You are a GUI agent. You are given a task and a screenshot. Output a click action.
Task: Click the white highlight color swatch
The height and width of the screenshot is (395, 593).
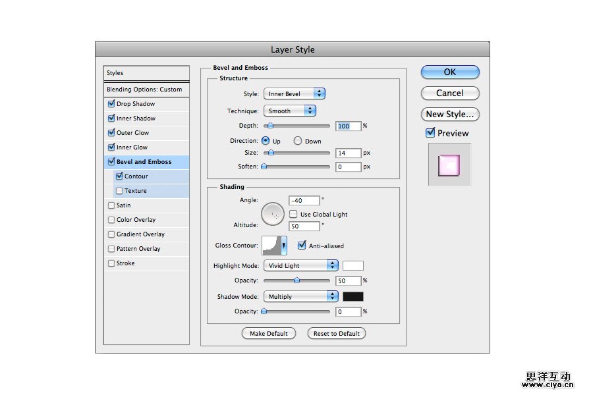click(x=353, y=266)
